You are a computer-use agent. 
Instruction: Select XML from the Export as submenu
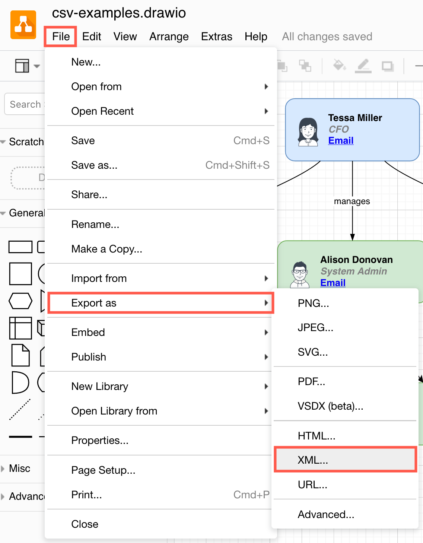[x=313, y=460]
